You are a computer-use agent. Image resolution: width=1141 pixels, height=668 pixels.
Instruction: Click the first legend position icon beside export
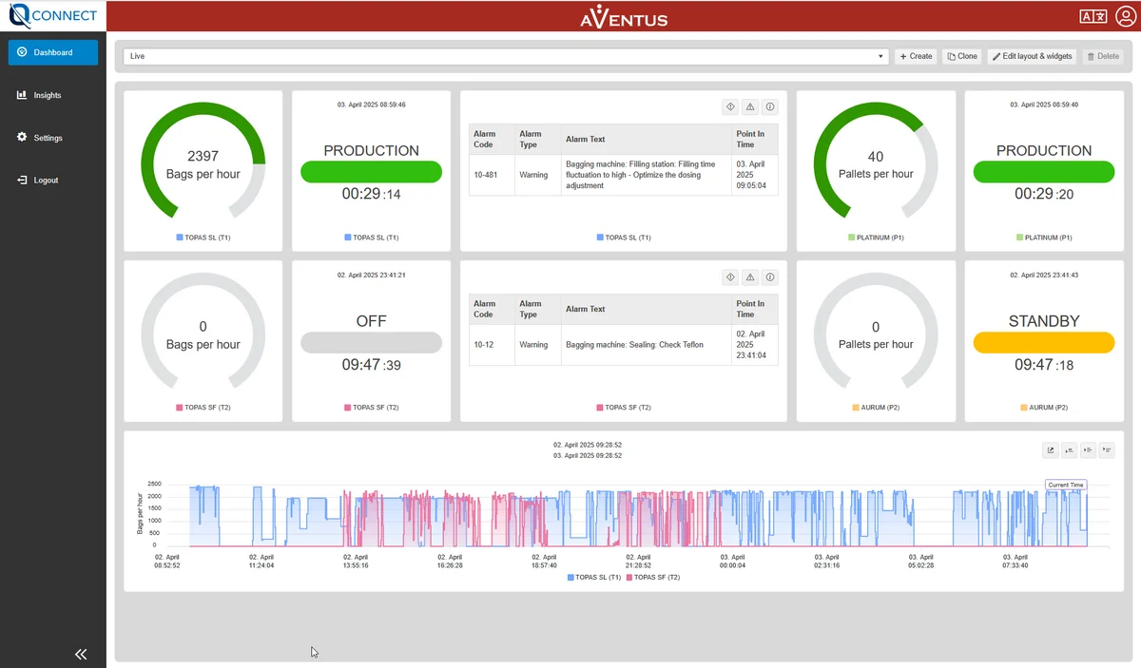point(1070,450)
